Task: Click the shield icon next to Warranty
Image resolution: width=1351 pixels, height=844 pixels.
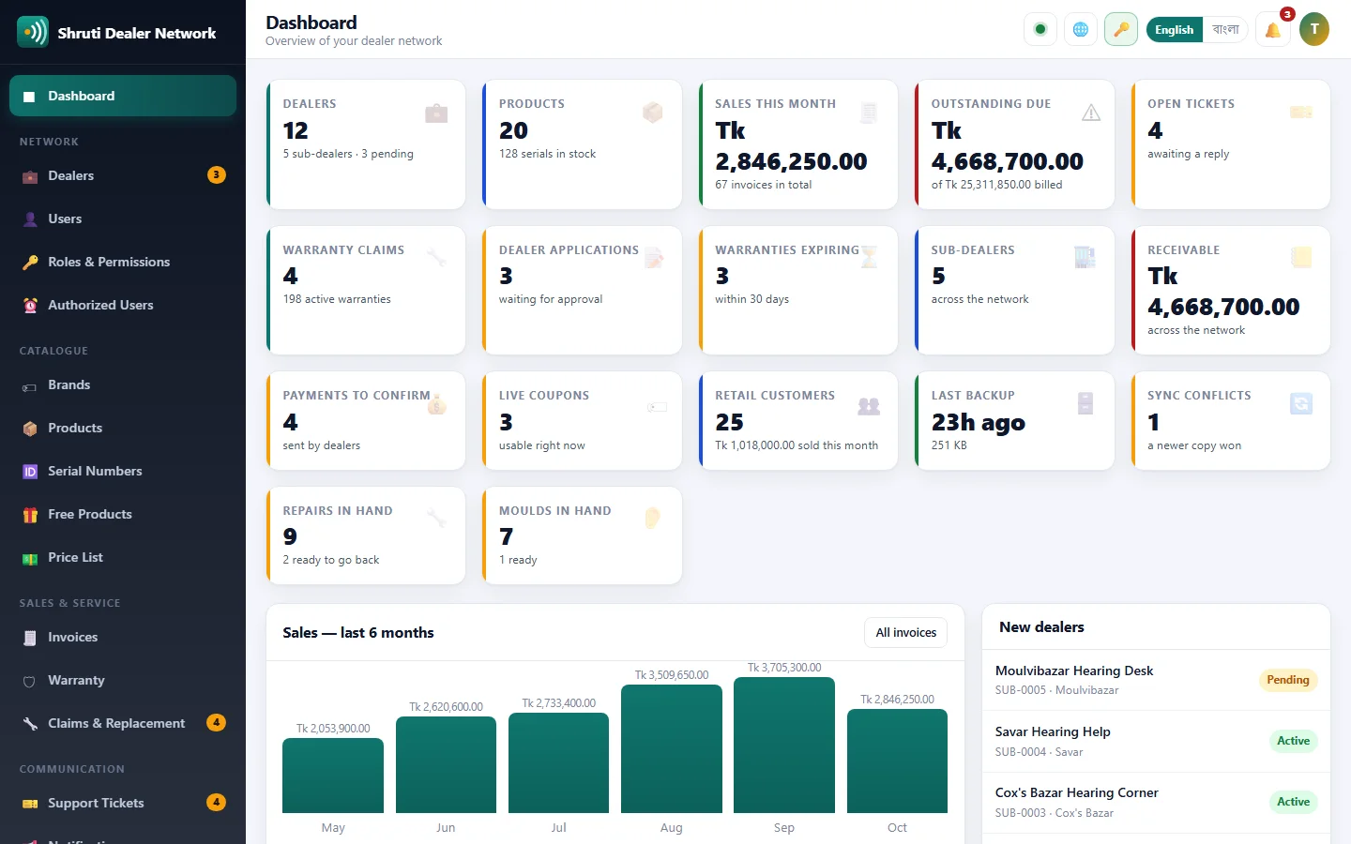Action: tap(30, 681)
